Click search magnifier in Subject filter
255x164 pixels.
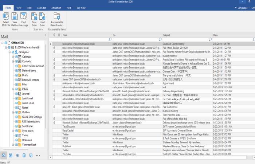[x=210, y=39]
